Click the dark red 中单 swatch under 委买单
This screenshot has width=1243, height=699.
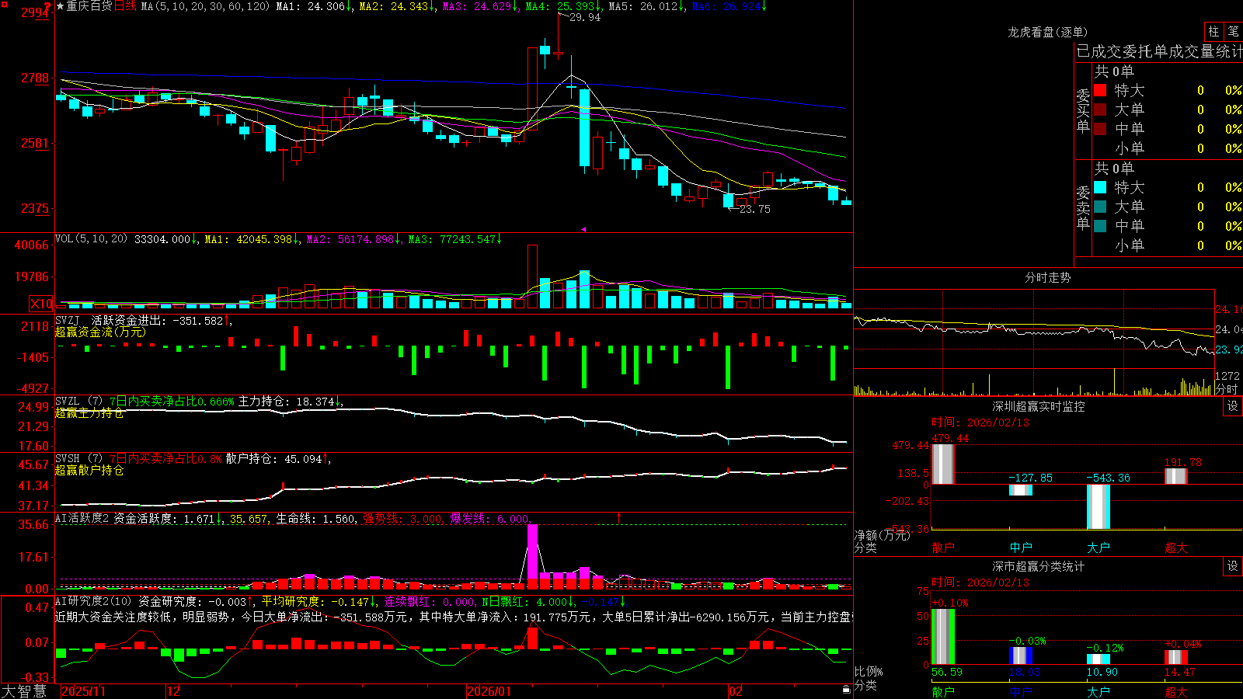(x=1100, y=128)
